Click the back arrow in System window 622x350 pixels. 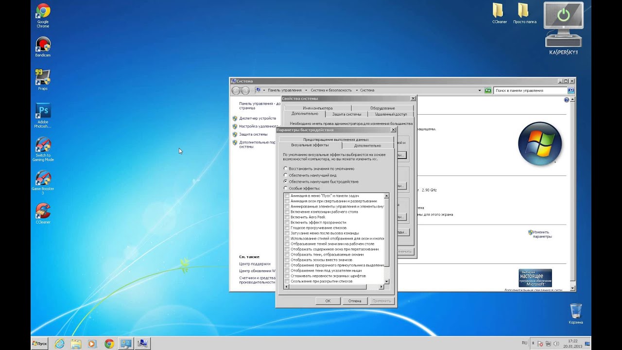point(236,90)
